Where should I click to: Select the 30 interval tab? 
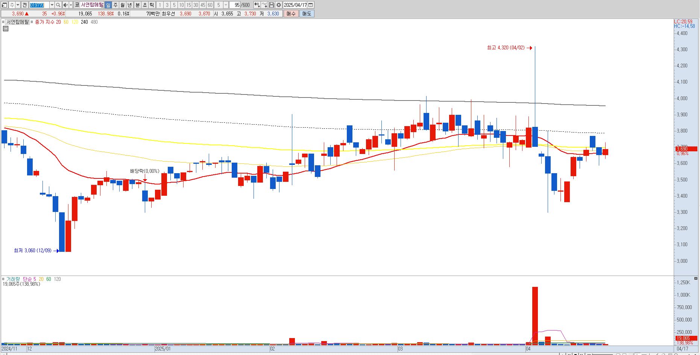click(x=196, y=5)
